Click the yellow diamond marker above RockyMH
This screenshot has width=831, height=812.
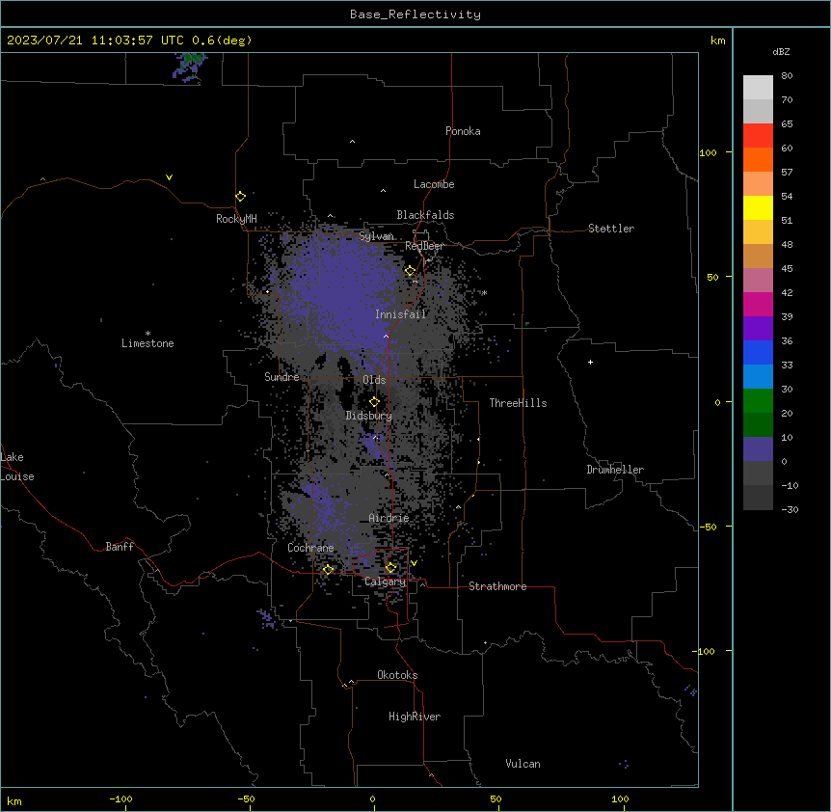tap(241, 197)
